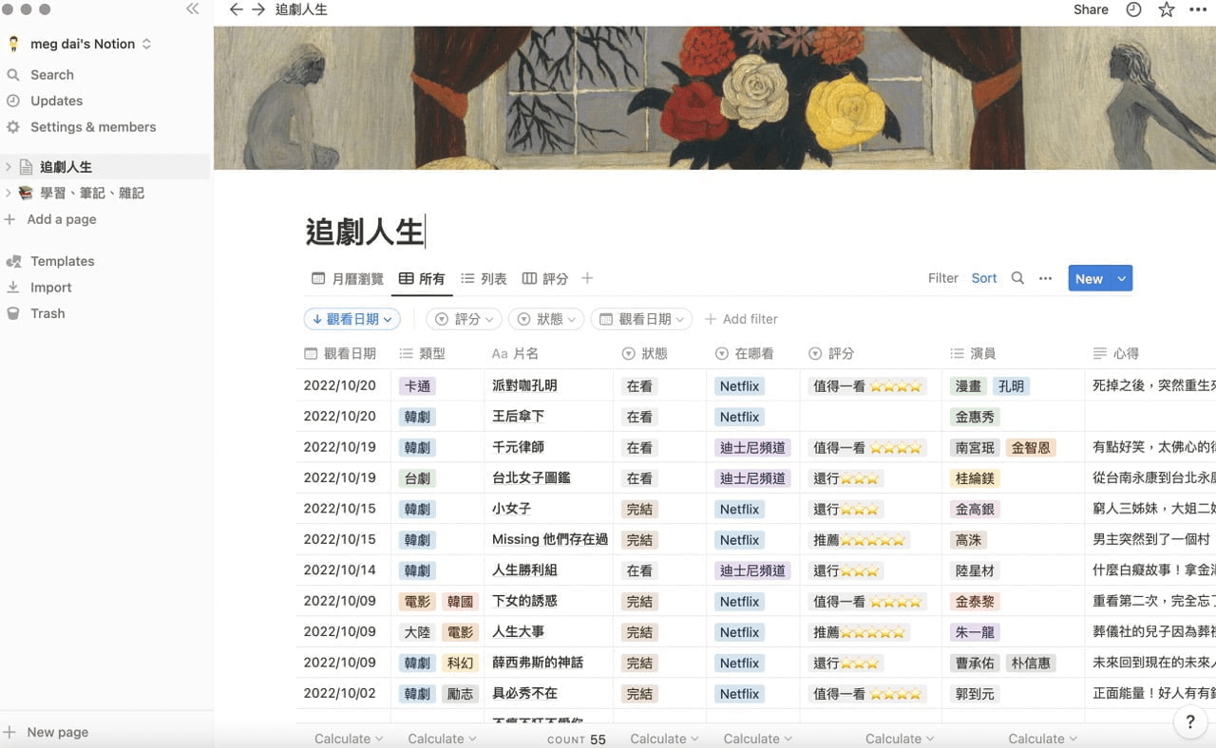Star this page as favorite
This screenshot has width=1216, height=748.
pos(1167,9)
